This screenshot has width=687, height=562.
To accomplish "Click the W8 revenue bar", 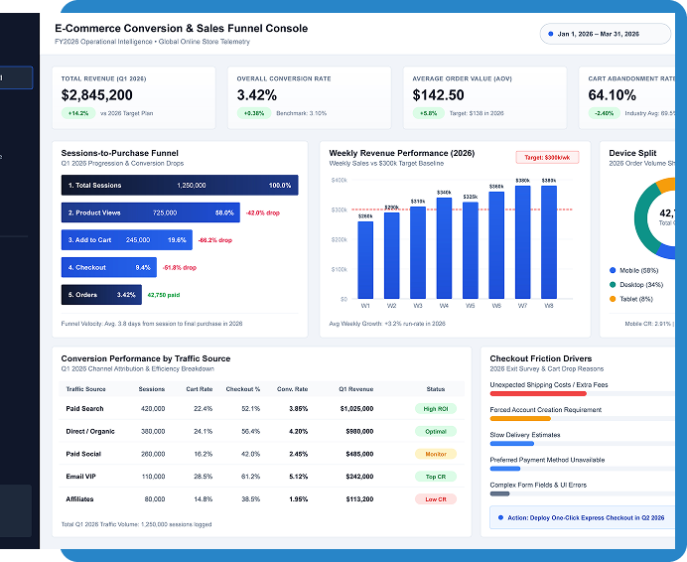I will (x=549, y=242).
